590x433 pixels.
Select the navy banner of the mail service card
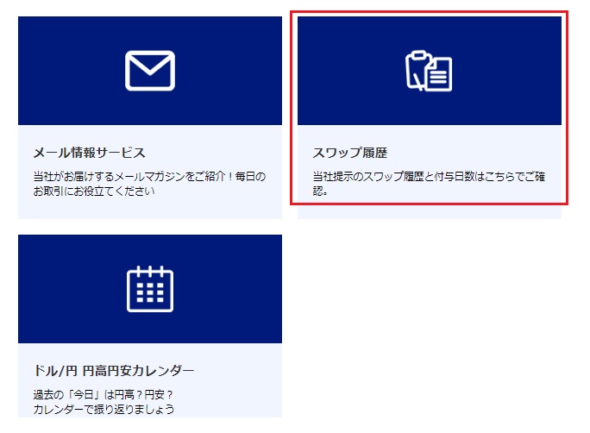pos(150,71)
